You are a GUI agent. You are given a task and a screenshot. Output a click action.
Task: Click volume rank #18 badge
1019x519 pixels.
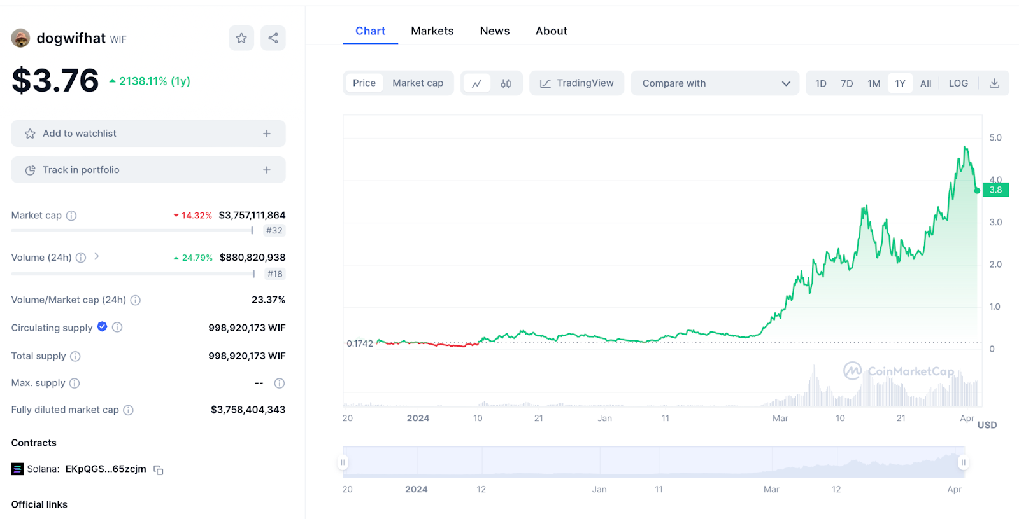pyautogui.click(x=274, y=274)
